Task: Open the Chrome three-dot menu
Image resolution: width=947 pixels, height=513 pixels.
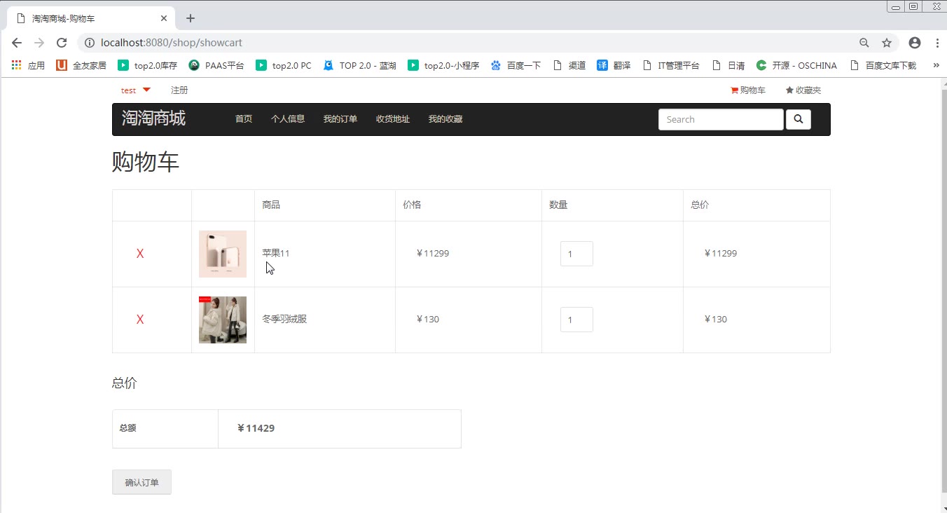Action: (937, 43)
